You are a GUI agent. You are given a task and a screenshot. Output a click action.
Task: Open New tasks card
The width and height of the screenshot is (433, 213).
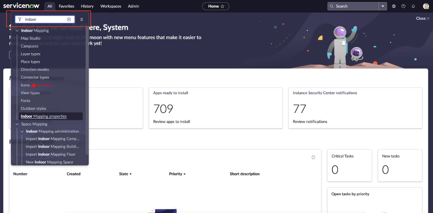coord(400,166)
